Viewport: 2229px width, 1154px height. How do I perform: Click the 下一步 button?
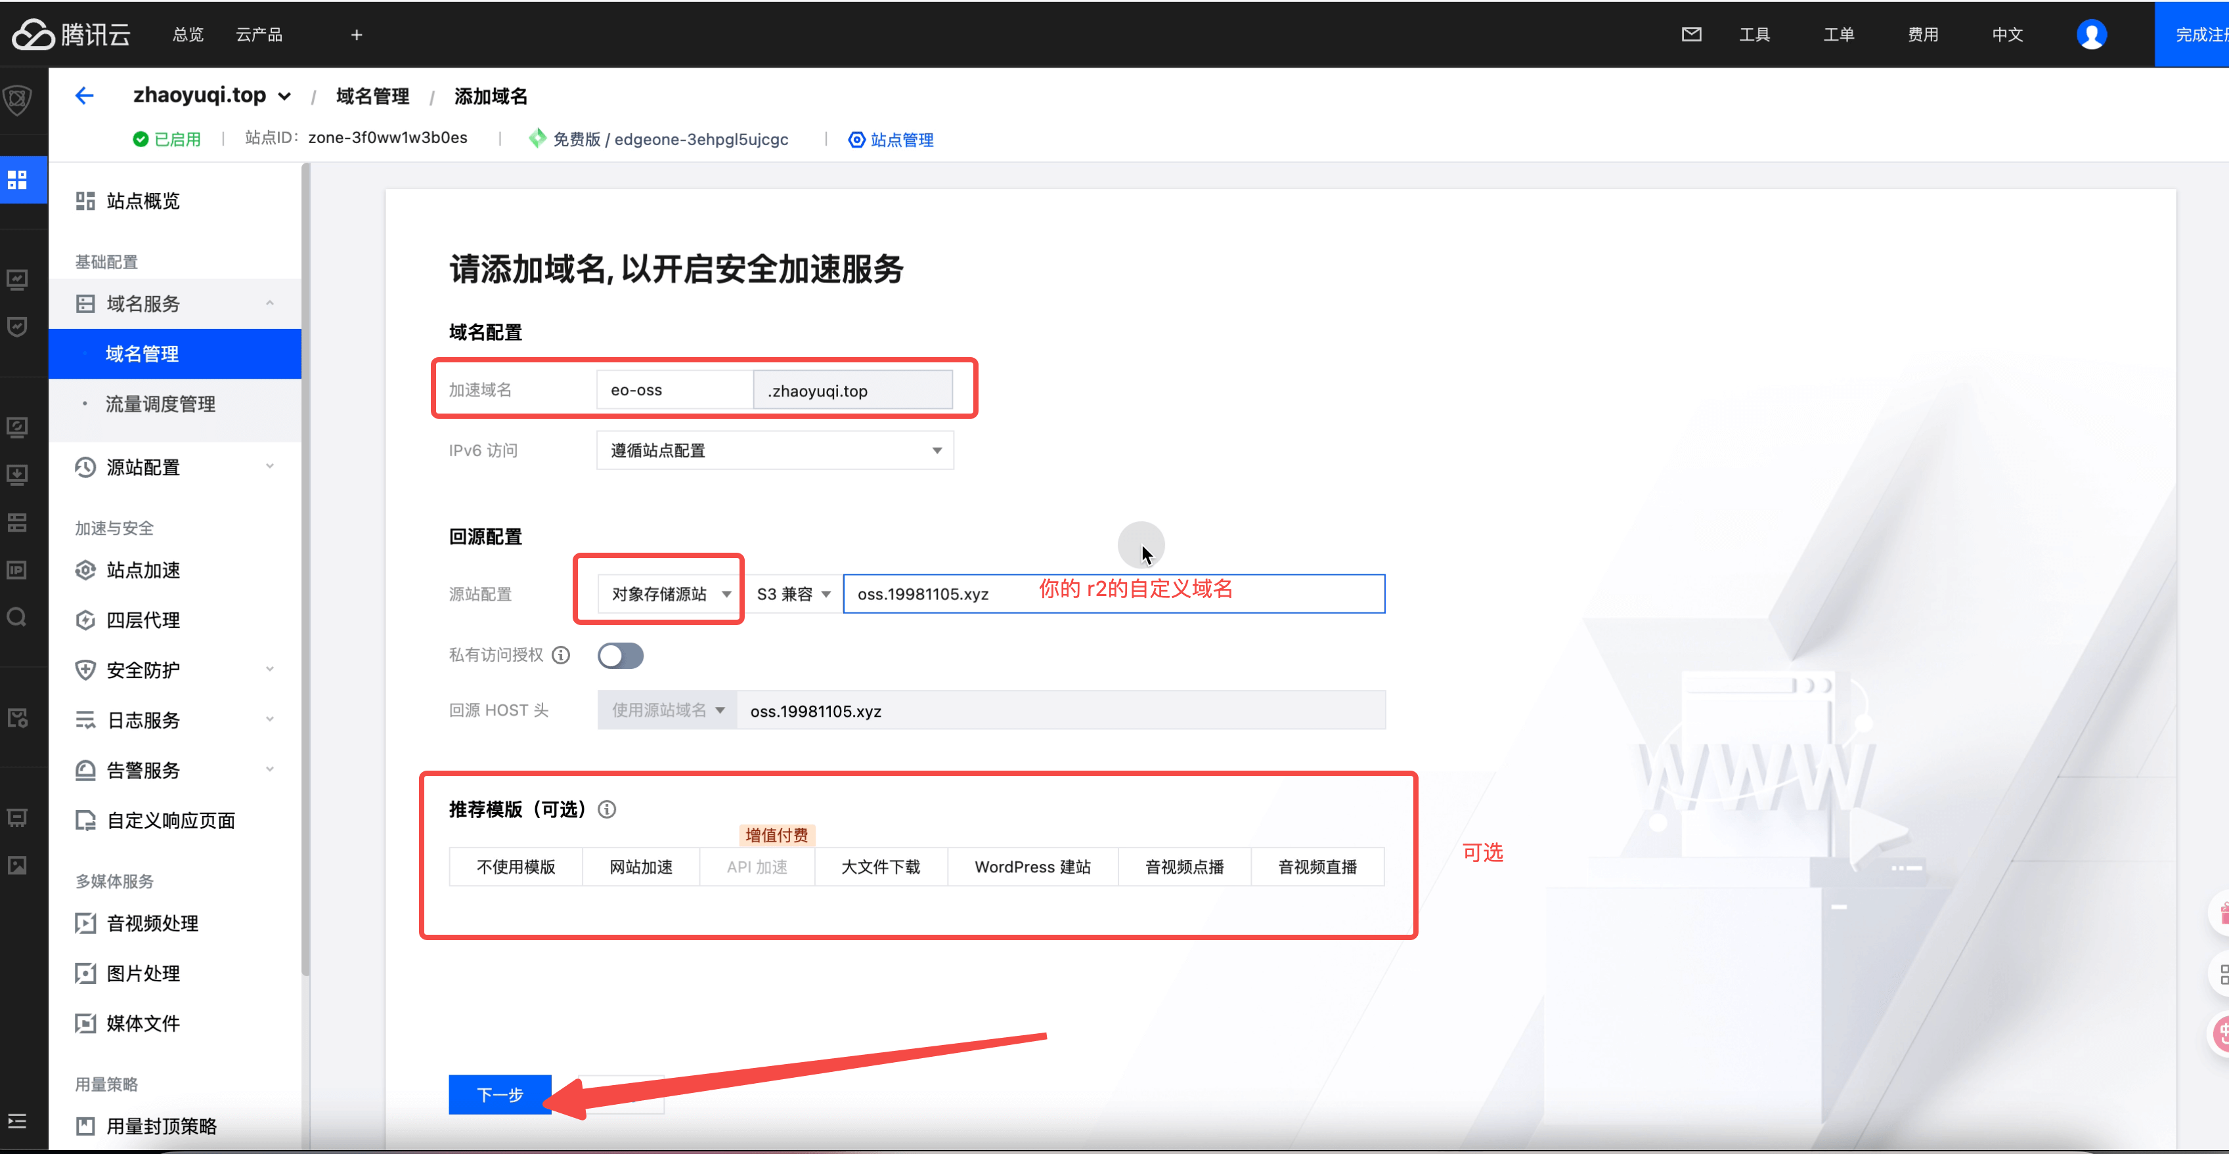tap(499, 1094)
